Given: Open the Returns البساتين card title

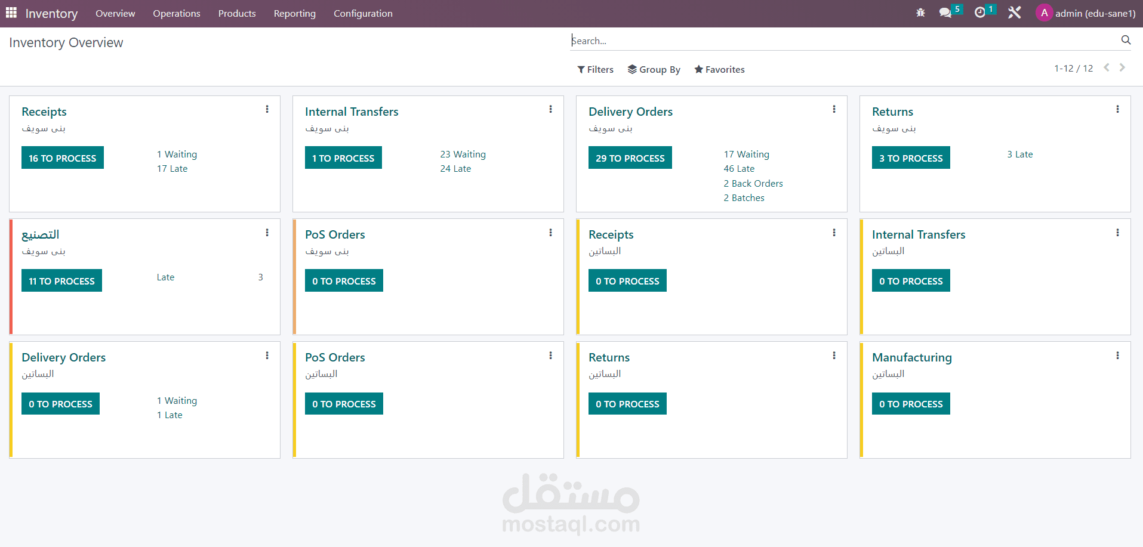Looking at the screenshot, I should click(609, 357).
